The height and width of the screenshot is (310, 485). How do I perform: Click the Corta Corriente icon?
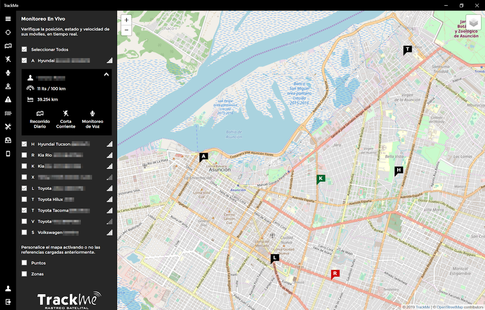click(x=66, y=114)
